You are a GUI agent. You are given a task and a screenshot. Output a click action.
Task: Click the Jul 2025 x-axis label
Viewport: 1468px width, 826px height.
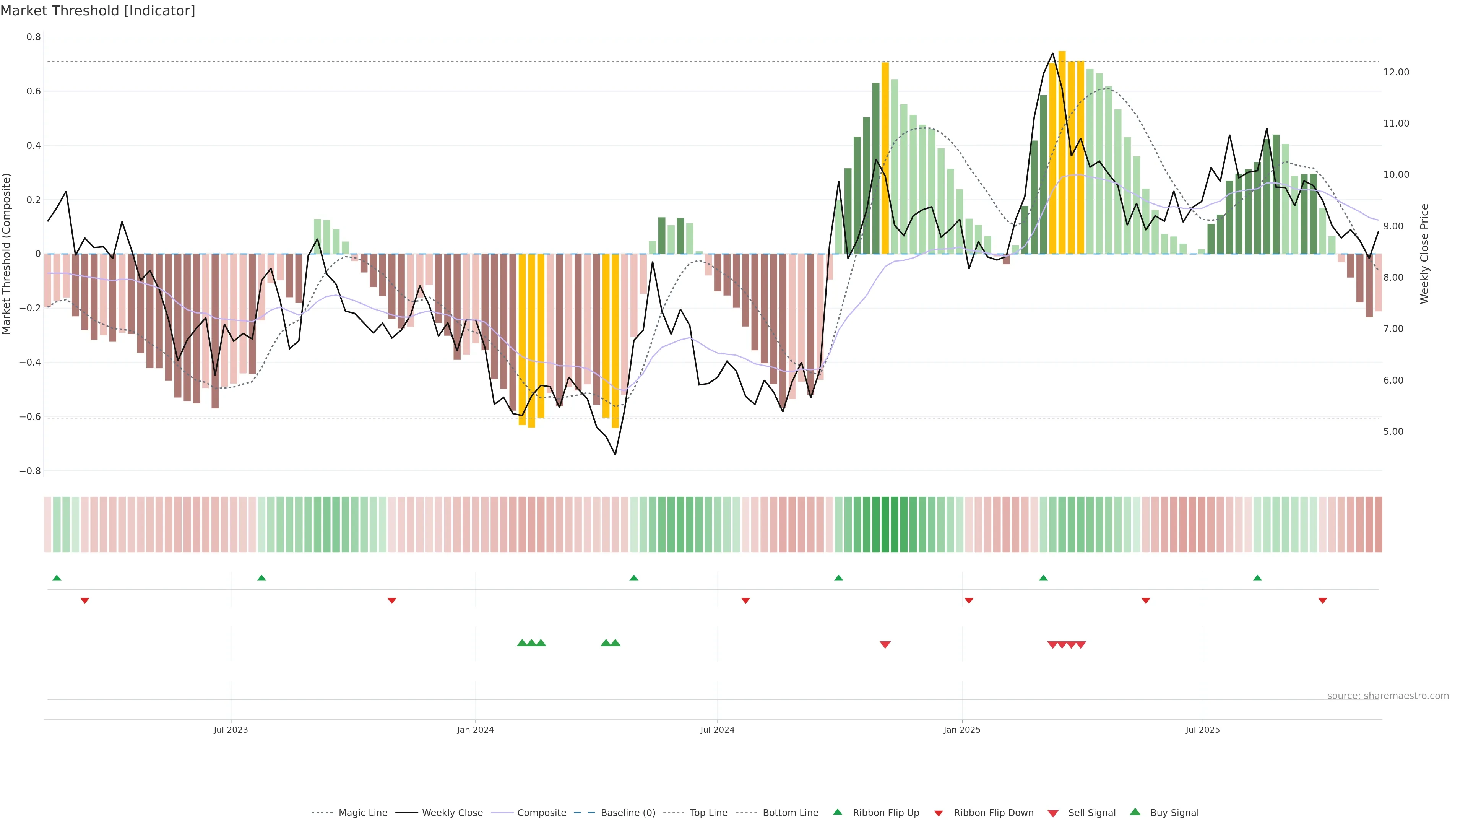[1202, 730]
